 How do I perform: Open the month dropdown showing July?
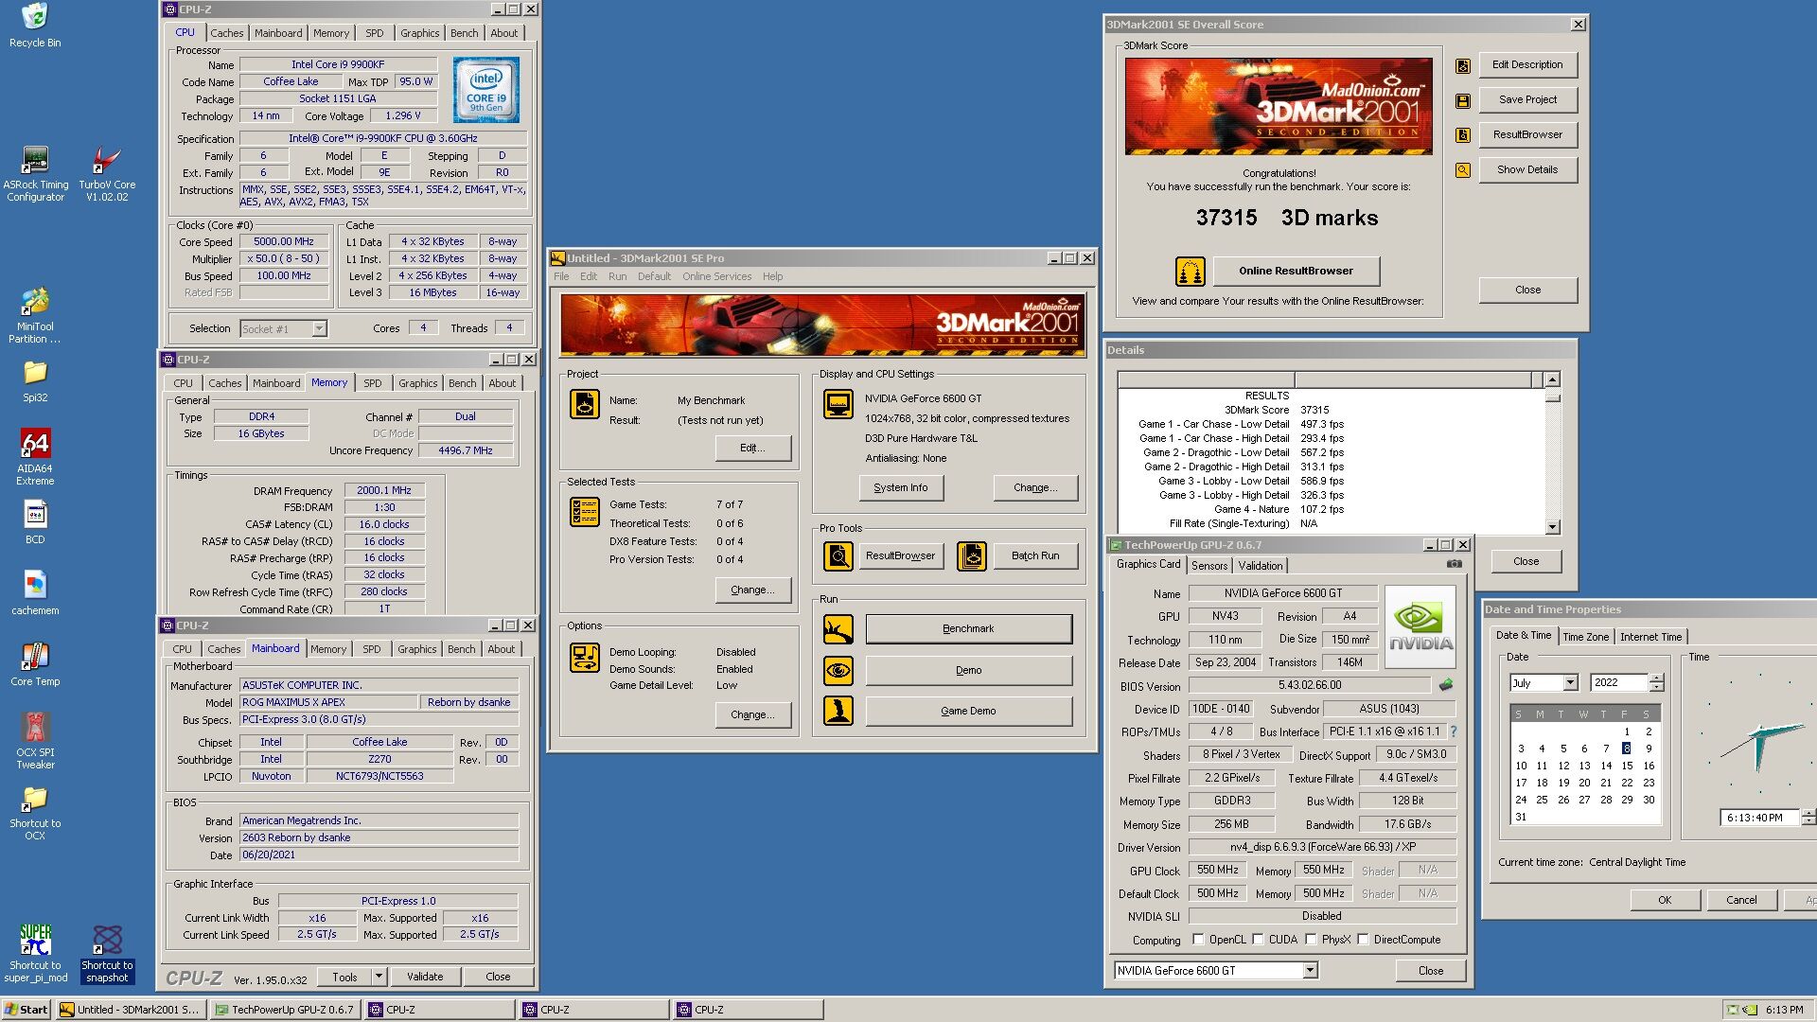tap(1570, 682)
